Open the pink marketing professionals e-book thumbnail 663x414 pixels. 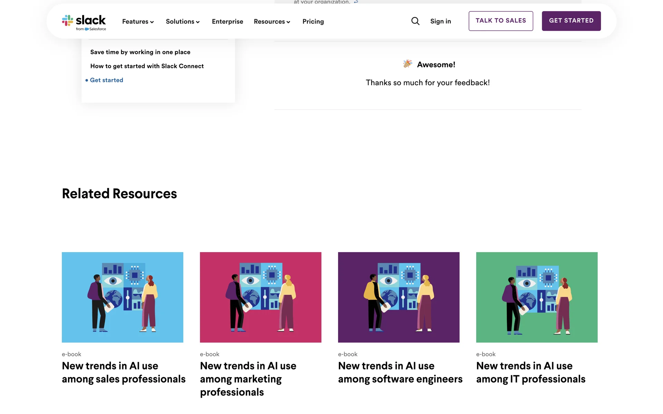click(x=261, y=297)
